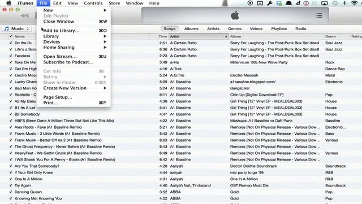Open the Store menu
The image size is (362, 204).
114,3
